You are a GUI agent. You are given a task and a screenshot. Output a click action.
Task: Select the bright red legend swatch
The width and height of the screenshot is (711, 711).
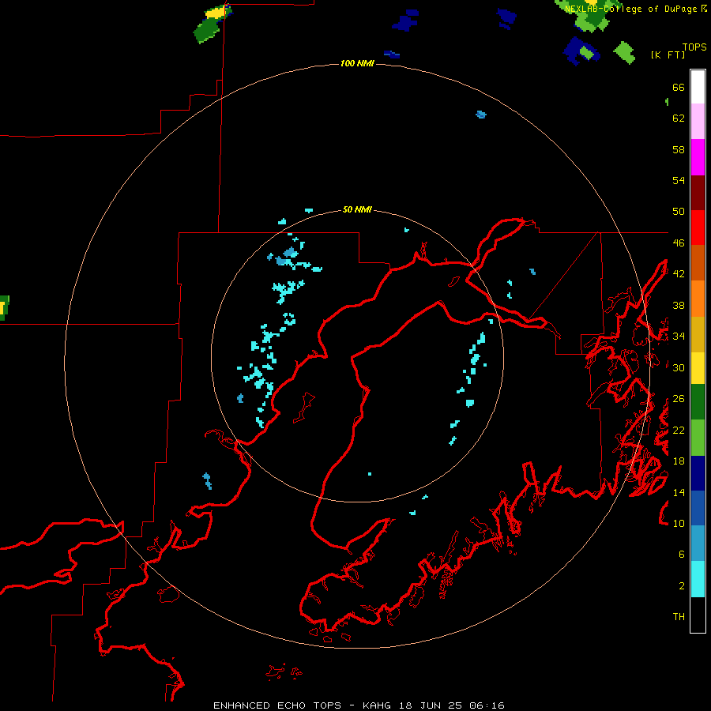click(x=698, y=228)
